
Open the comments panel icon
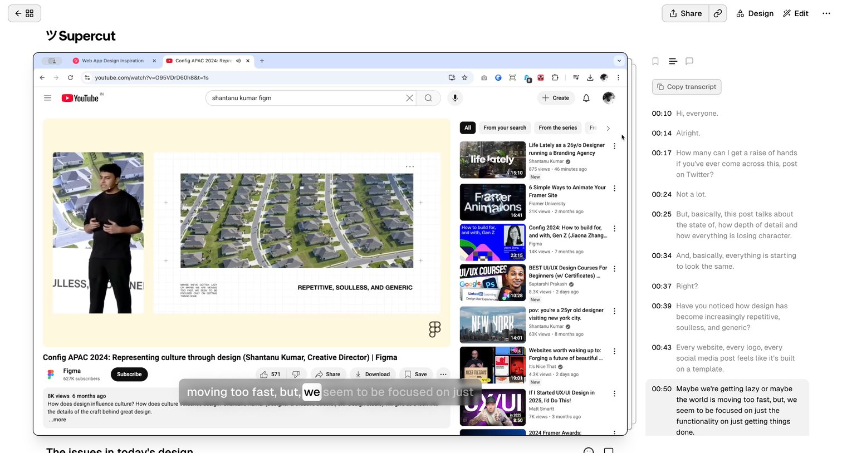689,61
